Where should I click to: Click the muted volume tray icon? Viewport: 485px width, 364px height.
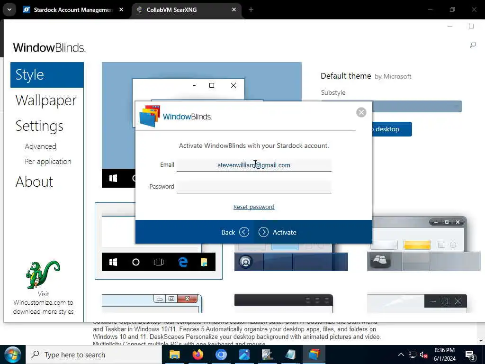pyautogui.click(x=423, y=355)
